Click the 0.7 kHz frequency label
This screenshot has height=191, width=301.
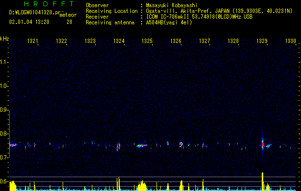[x=3, y=158]
